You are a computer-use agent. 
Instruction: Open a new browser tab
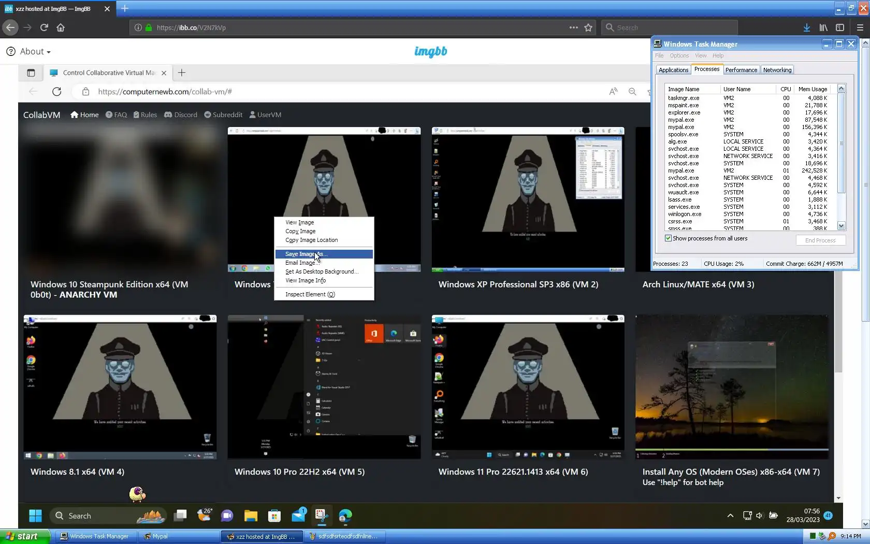pos(125,8)
